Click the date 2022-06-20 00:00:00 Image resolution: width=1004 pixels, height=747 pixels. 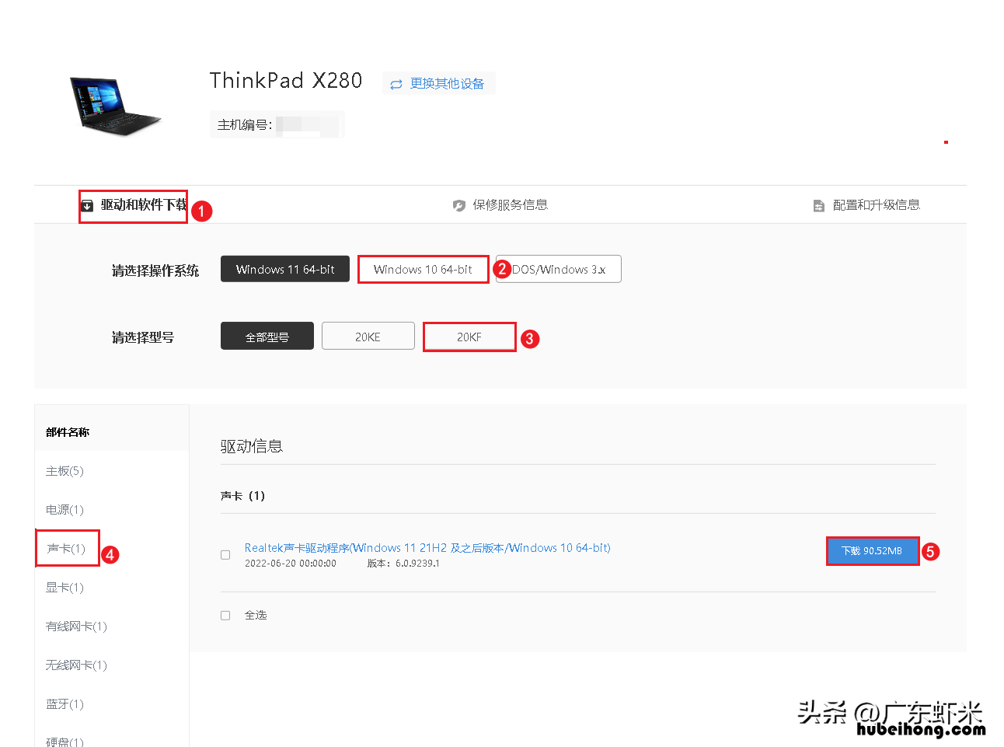pos(291,564)
